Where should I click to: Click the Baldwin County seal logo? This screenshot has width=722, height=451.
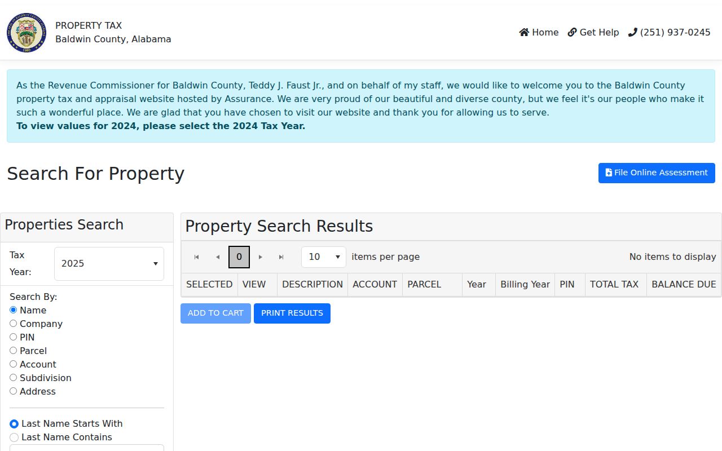coord(27,33)
